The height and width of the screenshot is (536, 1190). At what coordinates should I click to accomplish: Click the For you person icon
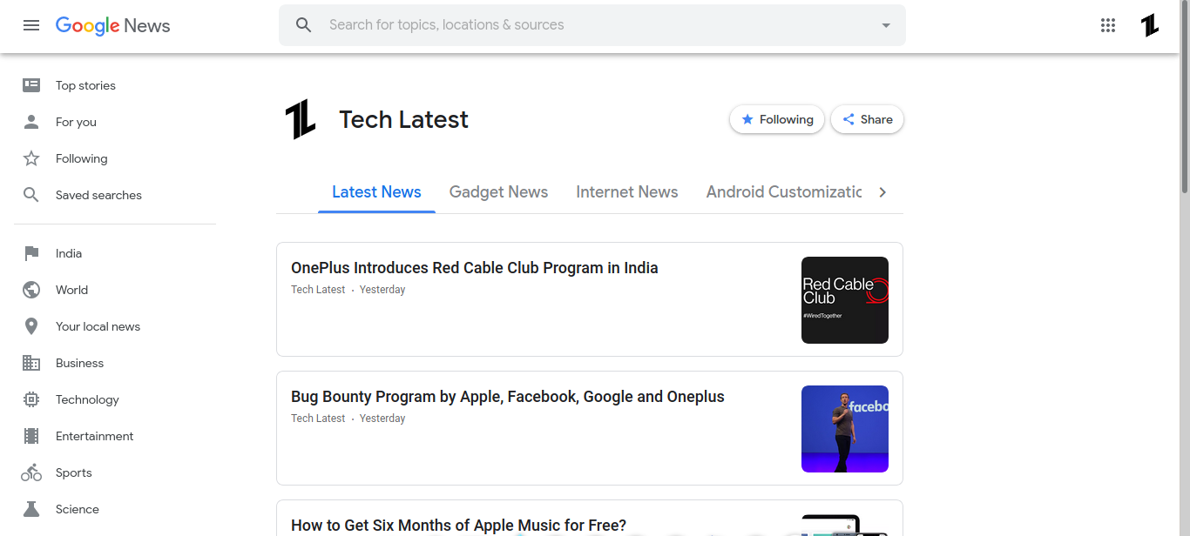pyautogui.click(x=31, y=122)
